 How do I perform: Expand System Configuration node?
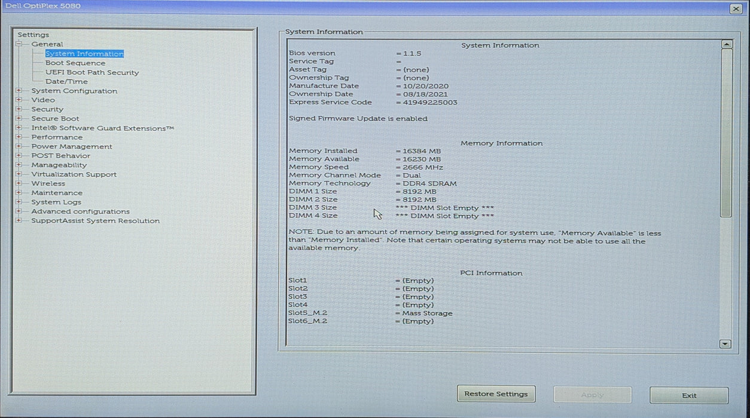tap(19, 91)
